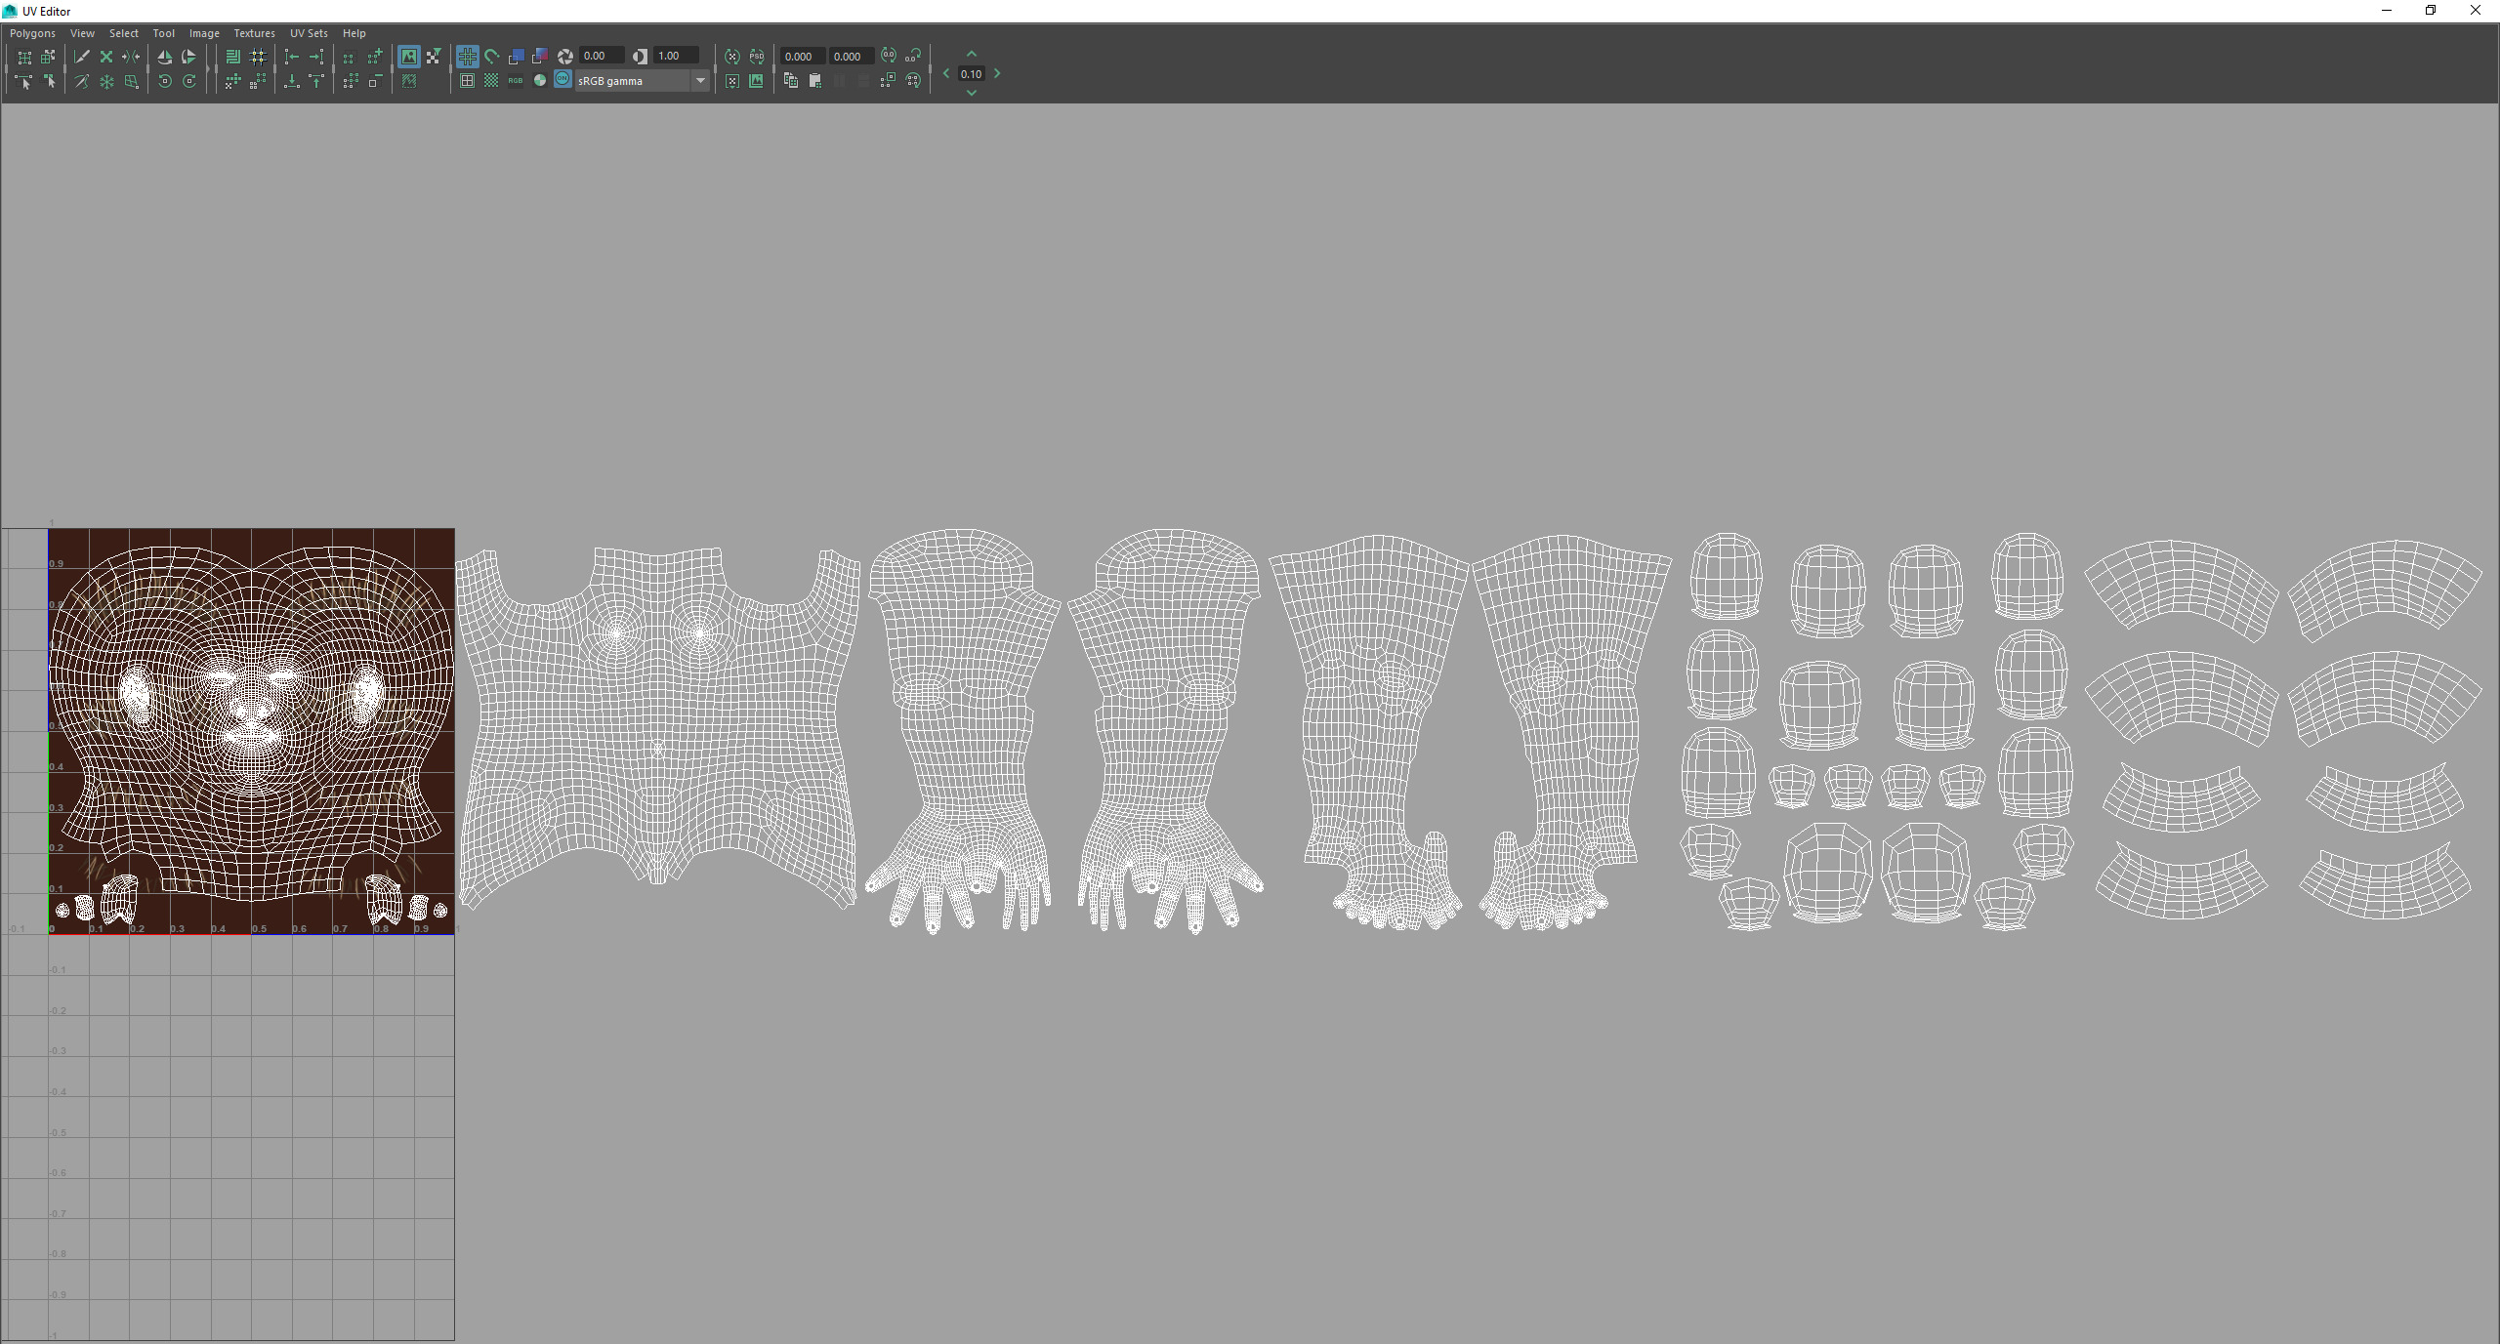Screen dimensions: 2500x1344
Task: Toggle the color management ON button
Action: point(562,80)
